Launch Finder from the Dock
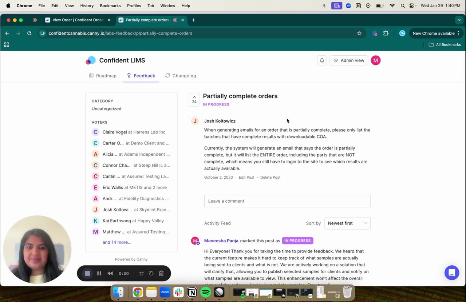Screen dimensions: 466x302 pos(118,292)
